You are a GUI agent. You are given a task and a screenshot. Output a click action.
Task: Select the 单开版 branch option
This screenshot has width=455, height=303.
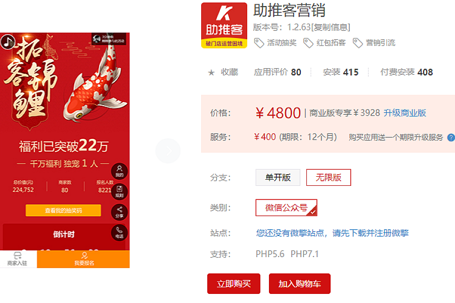pyautogui.click(x=278, y=177)
